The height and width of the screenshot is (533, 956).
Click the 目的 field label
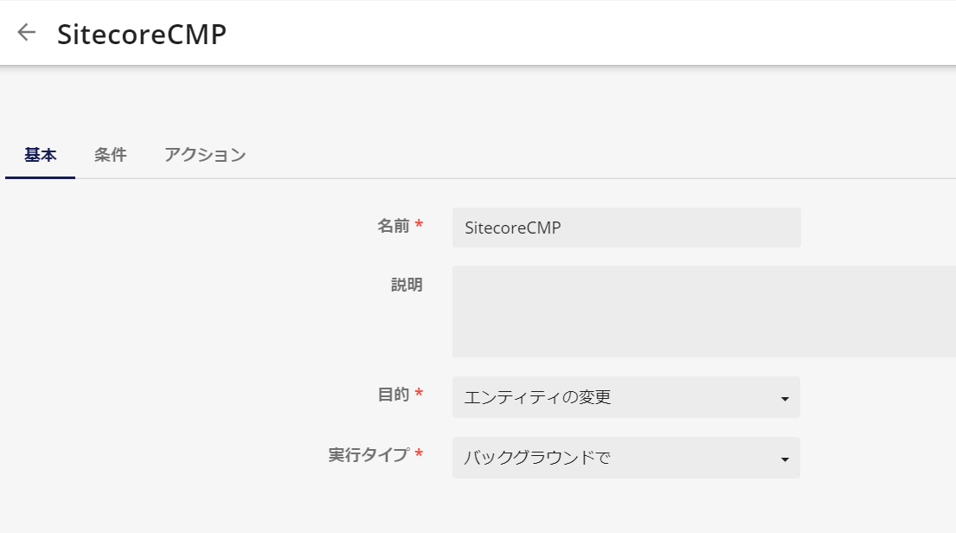click(394, 395)
